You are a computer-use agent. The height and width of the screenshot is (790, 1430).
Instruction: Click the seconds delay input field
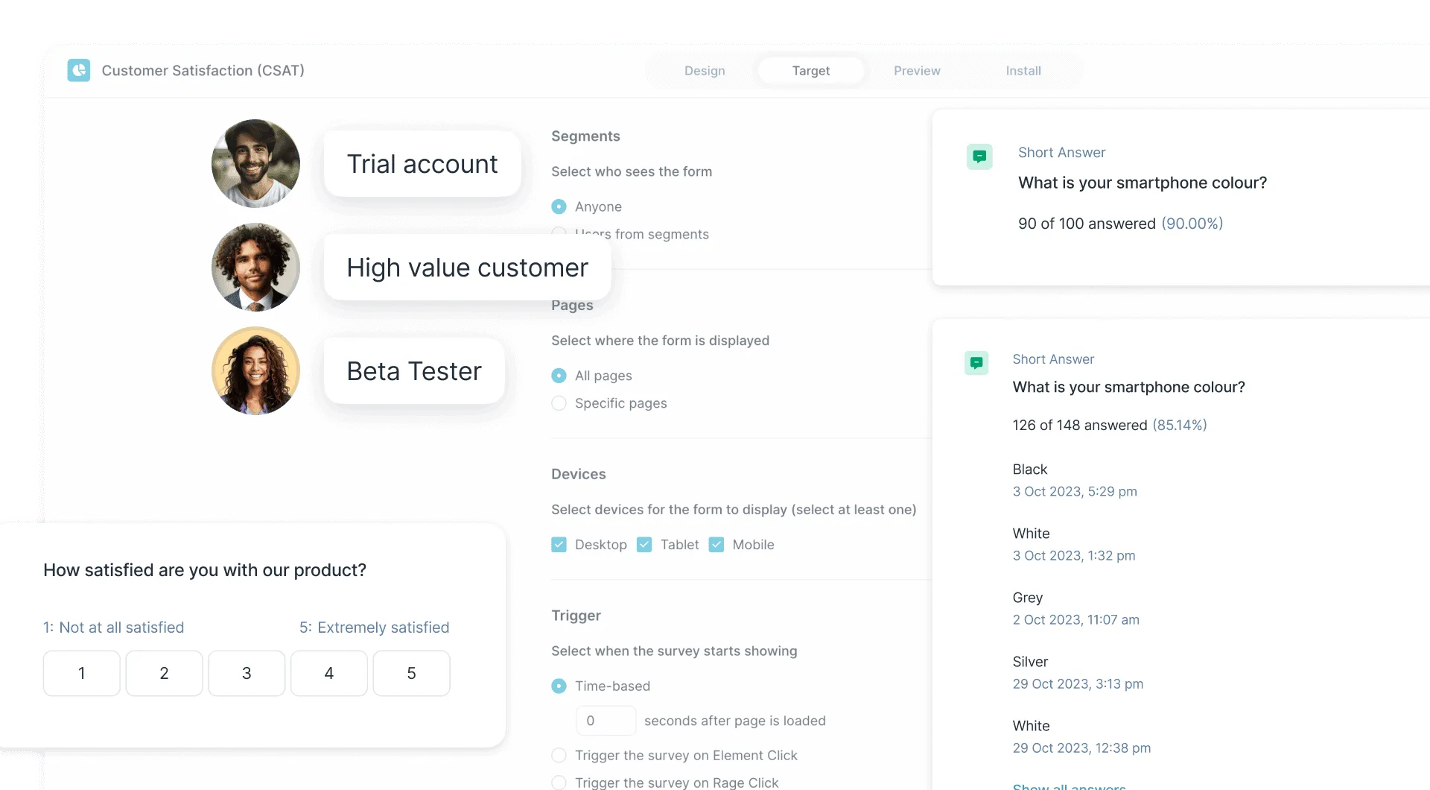click(x=606, y=720)
